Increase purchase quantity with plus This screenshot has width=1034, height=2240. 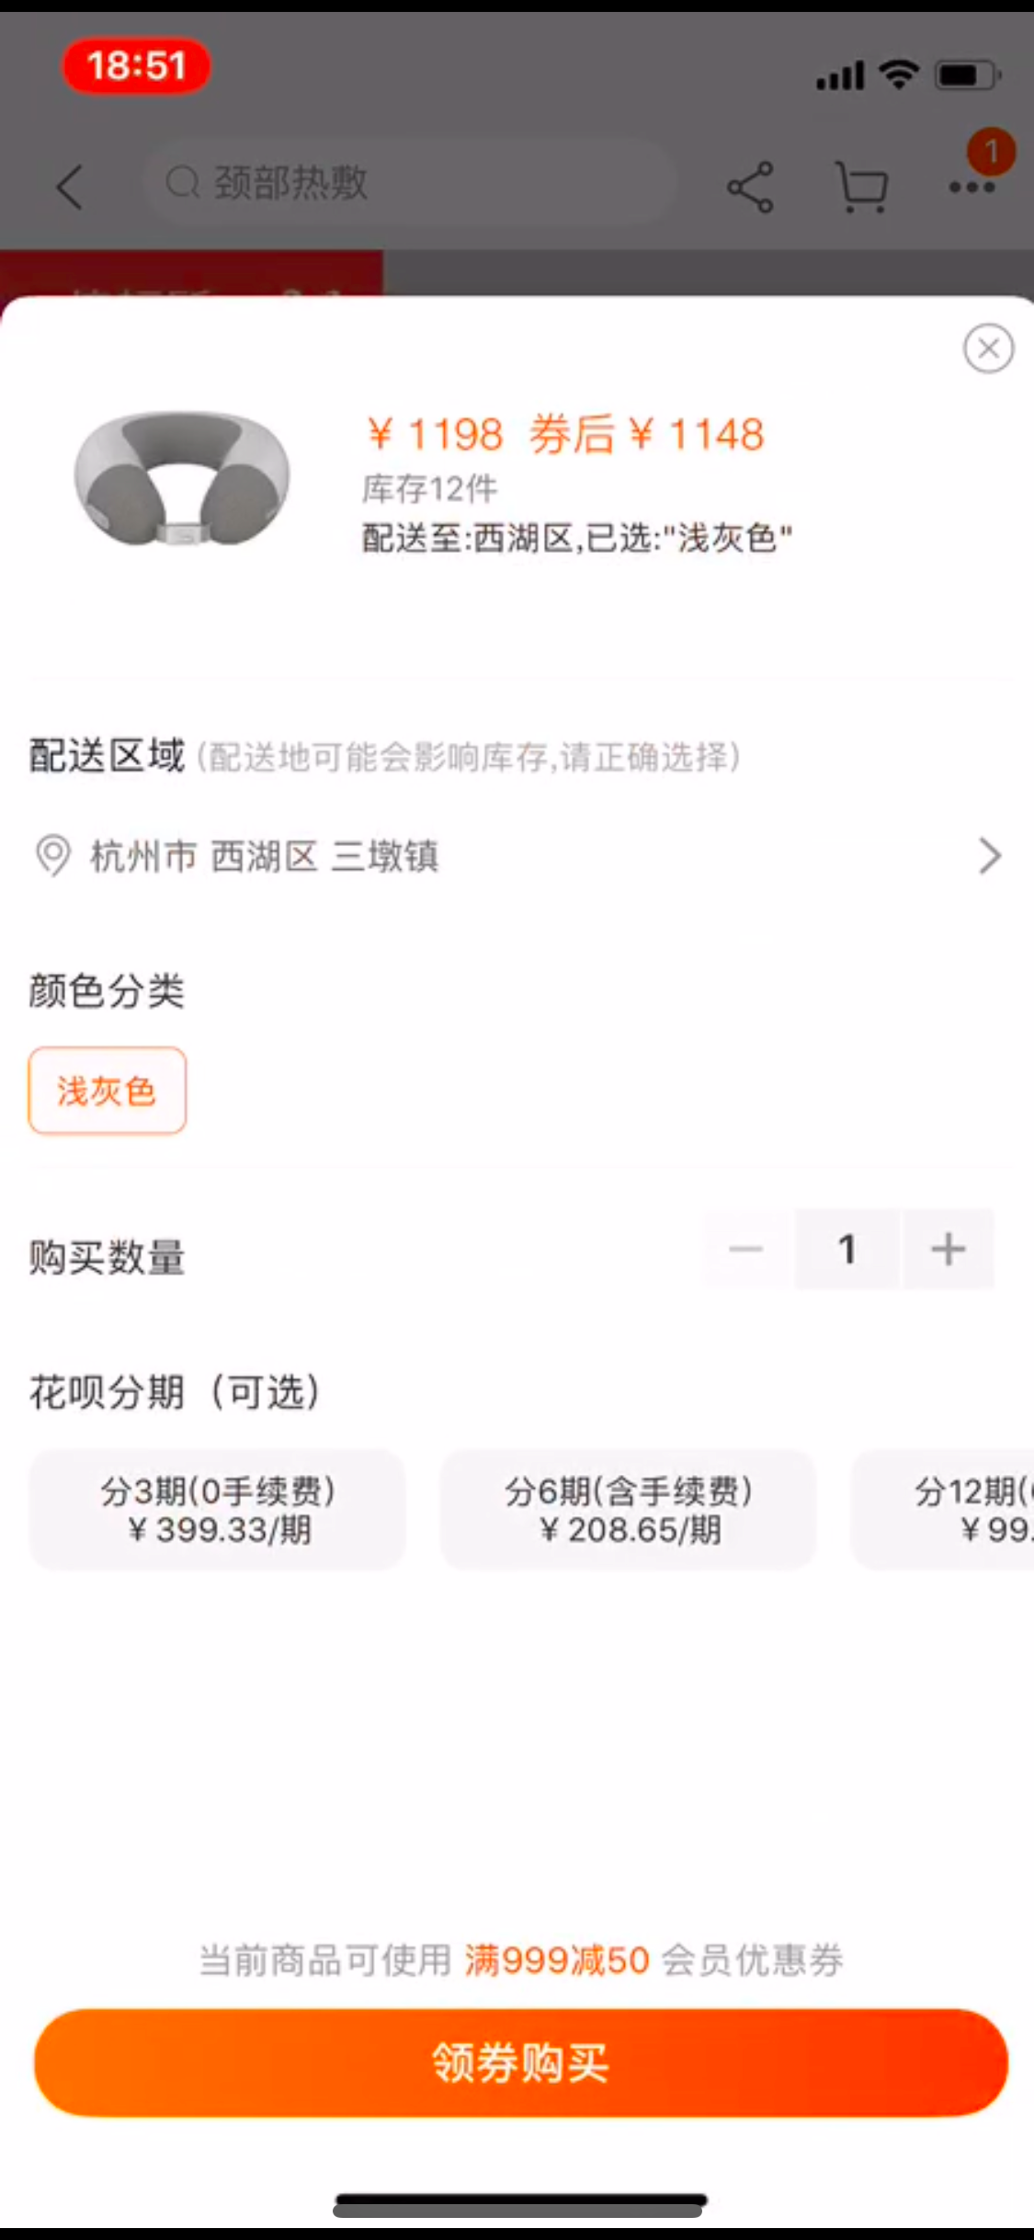(x=948, y=1249)
